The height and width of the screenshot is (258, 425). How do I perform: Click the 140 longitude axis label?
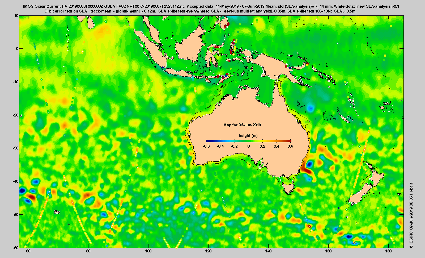tap(268, 251)
